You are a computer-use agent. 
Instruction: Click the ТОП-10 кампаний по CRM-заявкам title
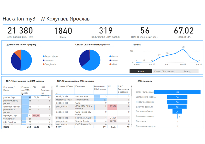pos(75,81)
